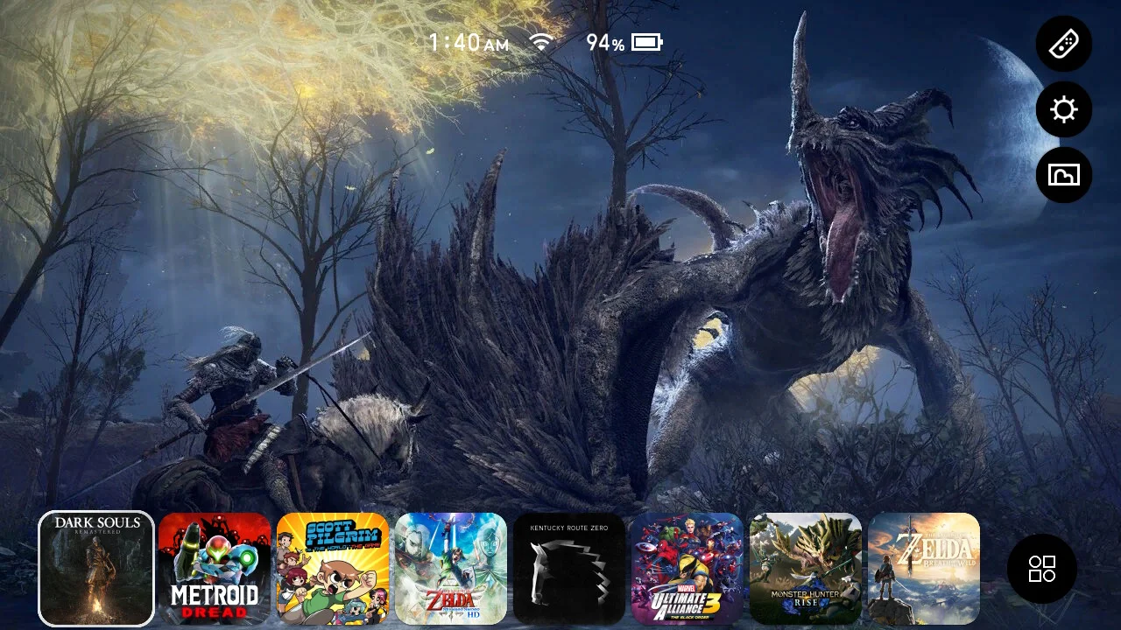Click the 1:40 AM clock

(x=469, y=42)
